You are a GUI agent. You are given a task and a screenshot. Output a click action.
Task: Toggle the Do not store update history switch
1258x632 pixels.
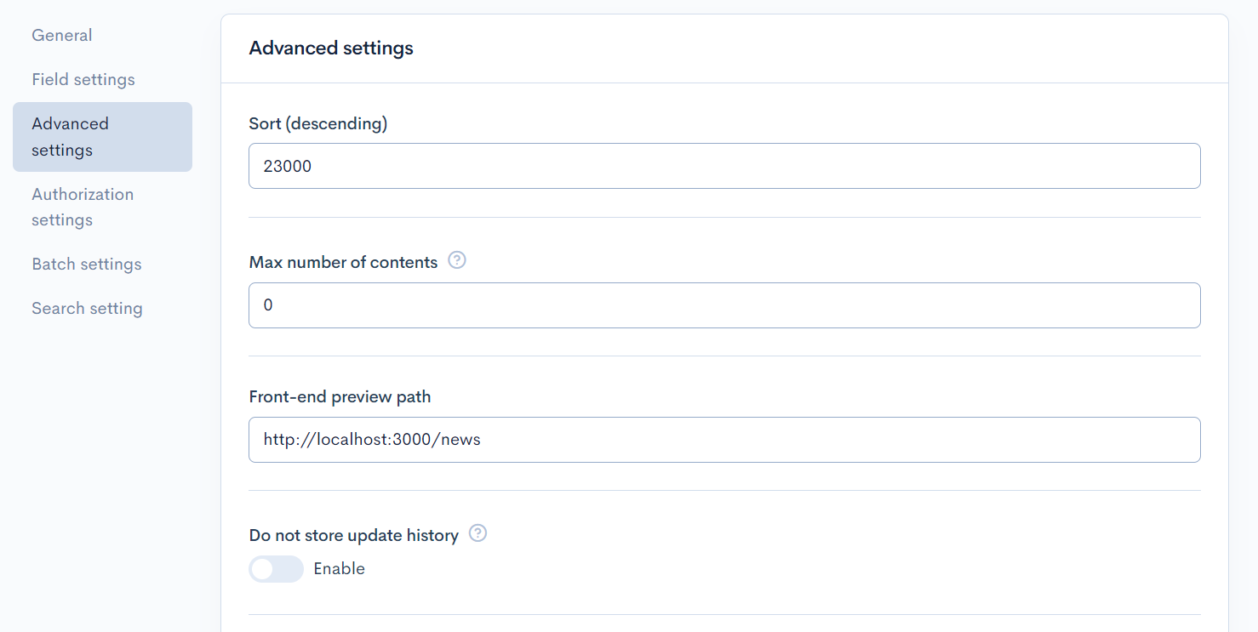(x=276, y=569)
